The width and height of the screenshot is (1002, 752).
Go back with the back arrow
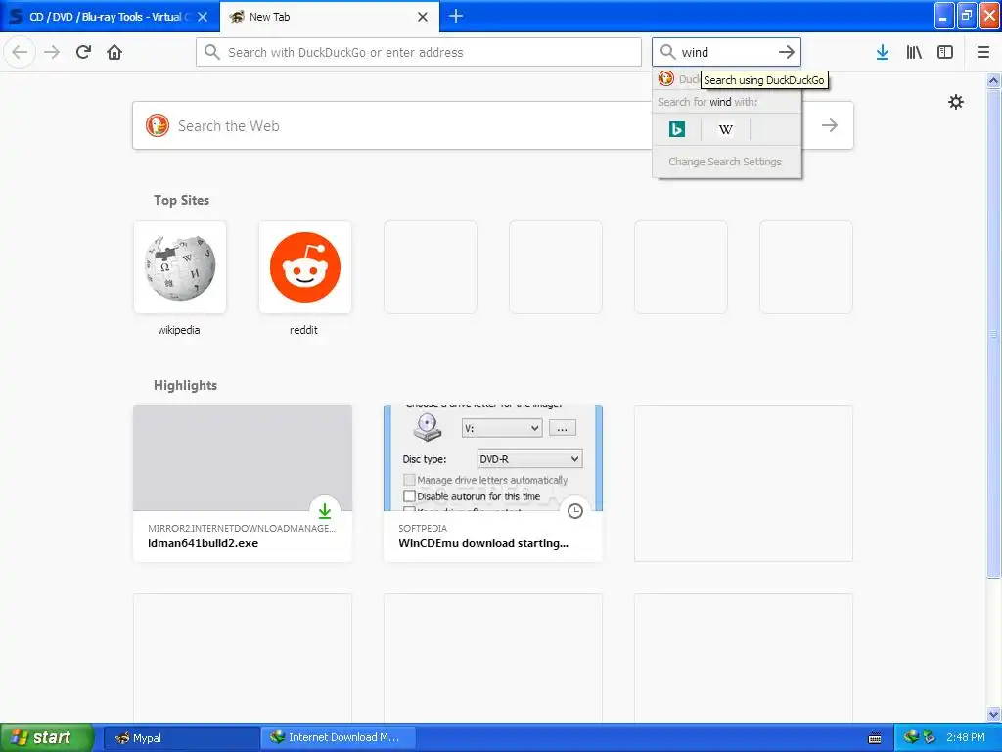20,52
